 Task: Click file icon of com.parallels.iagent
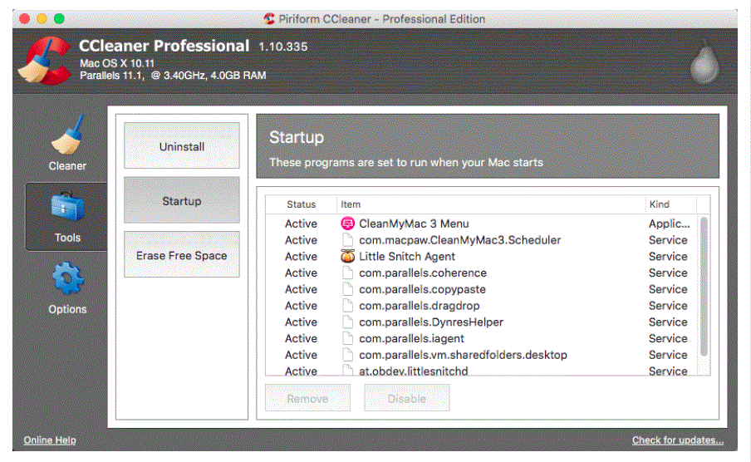click(x=348, y=338)
